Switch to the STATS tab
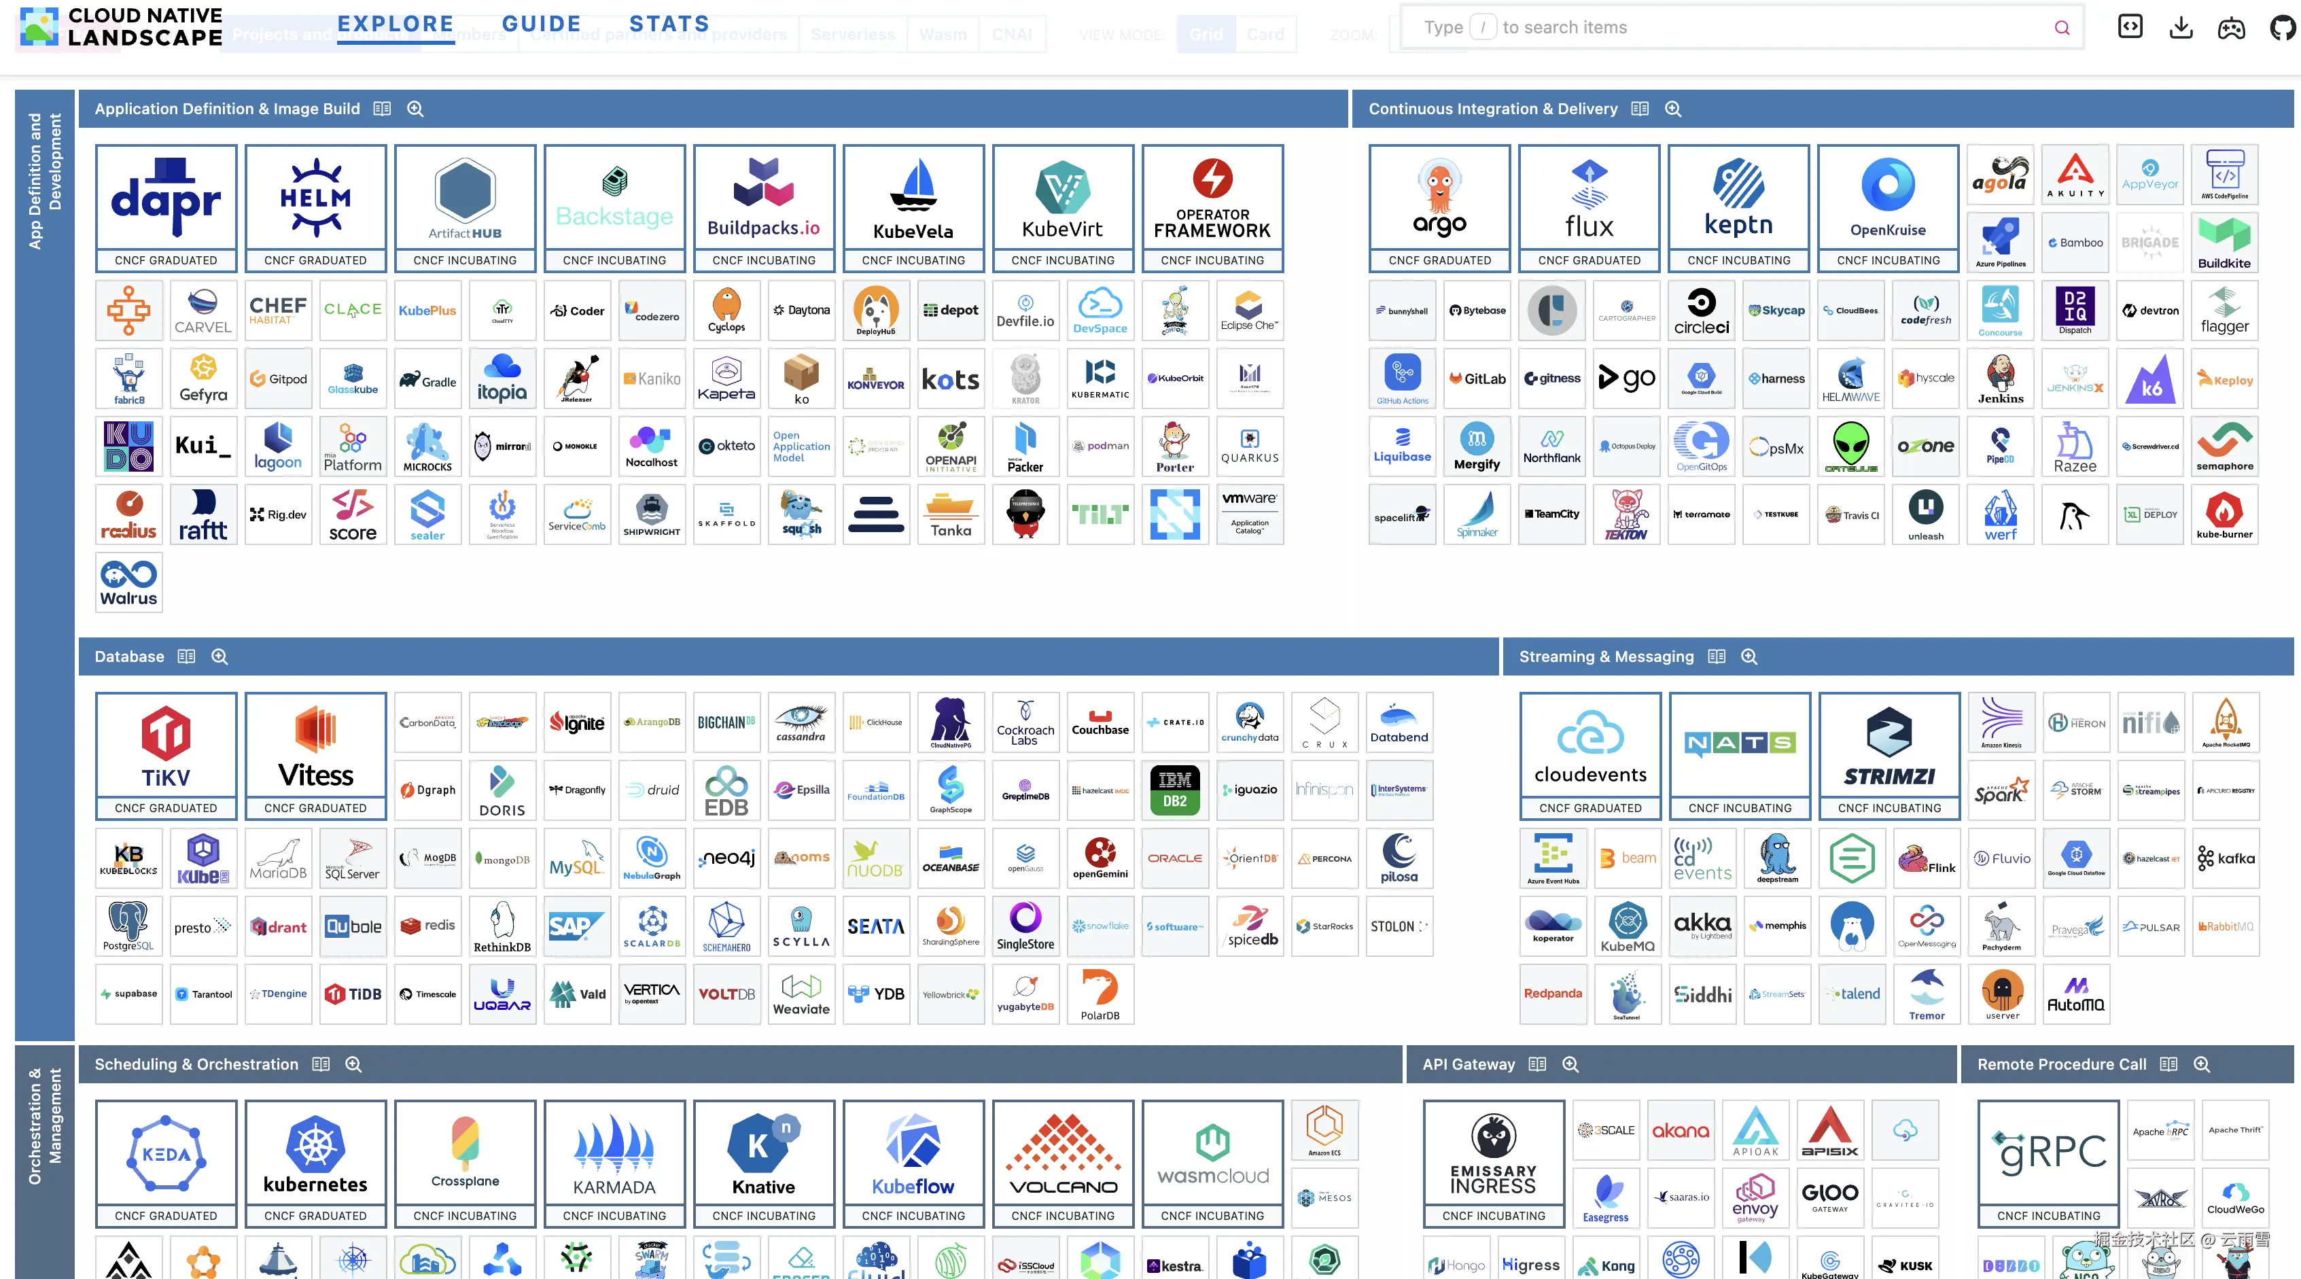2301x1279 pixels. (669, 24)
